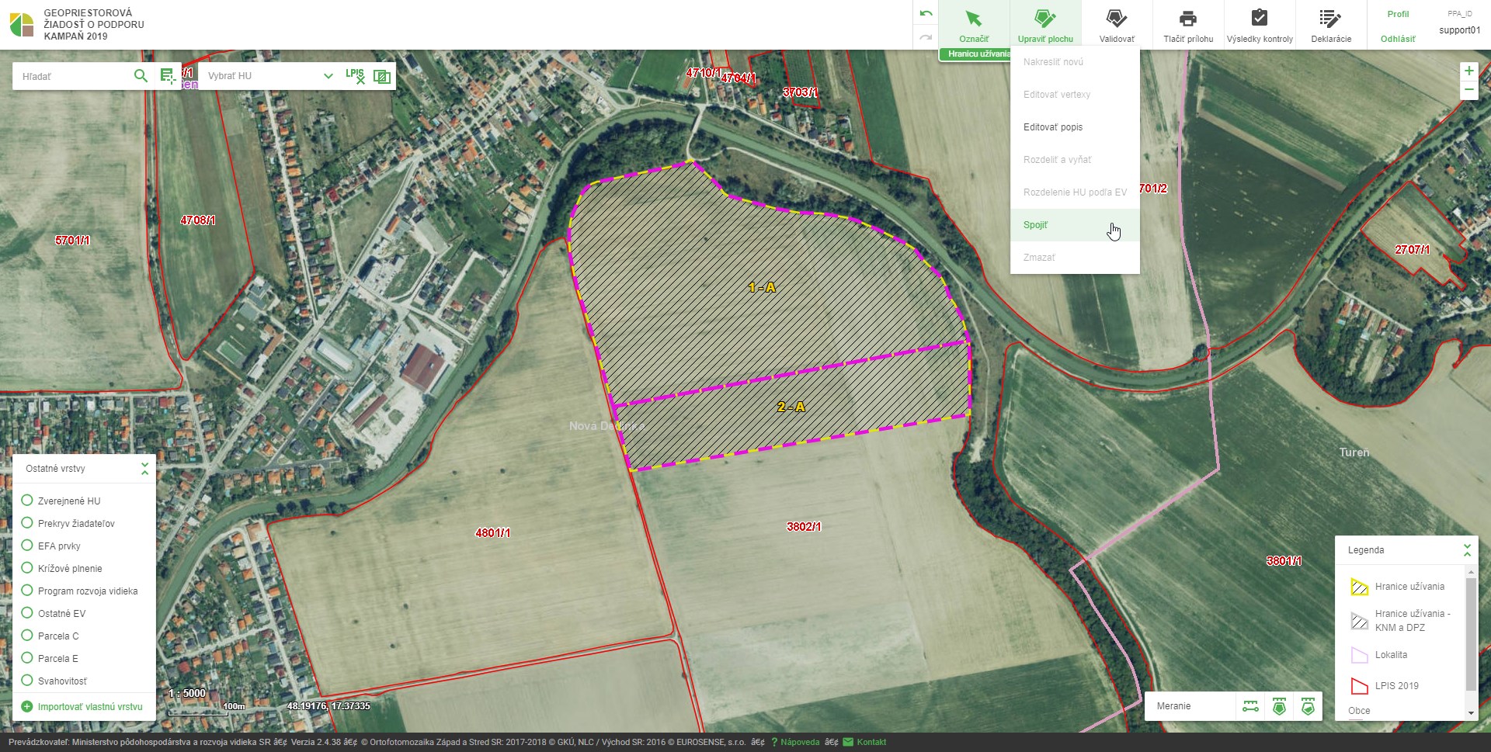Viewport: 1491px width, 752px height.
Task: Enable the Zverejnené HU layer
Action: (27, 501)
